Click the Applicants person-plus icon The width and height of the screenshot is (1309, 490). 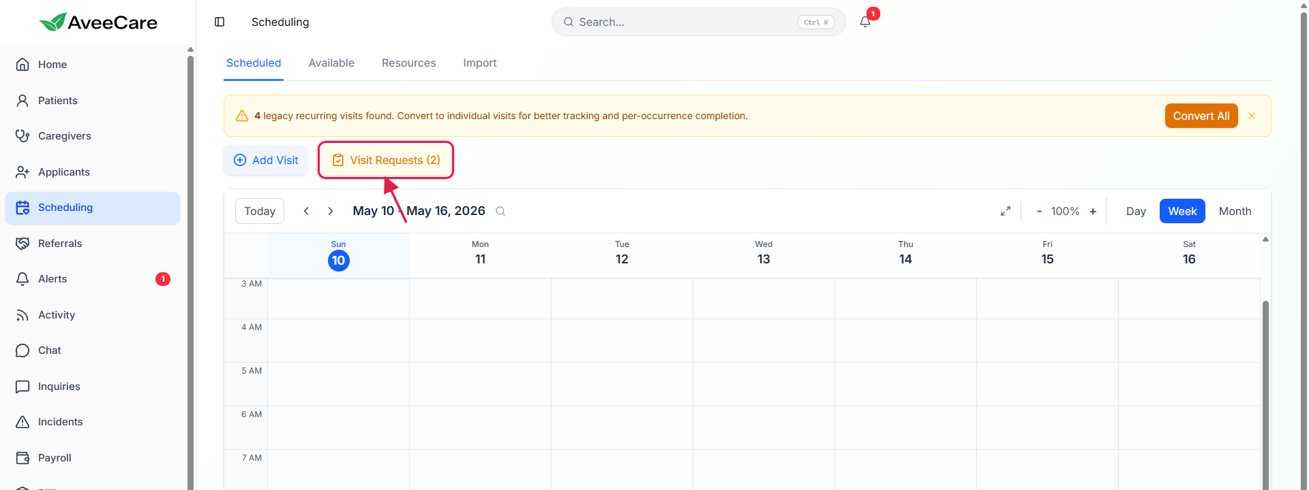tap(22, 172)
